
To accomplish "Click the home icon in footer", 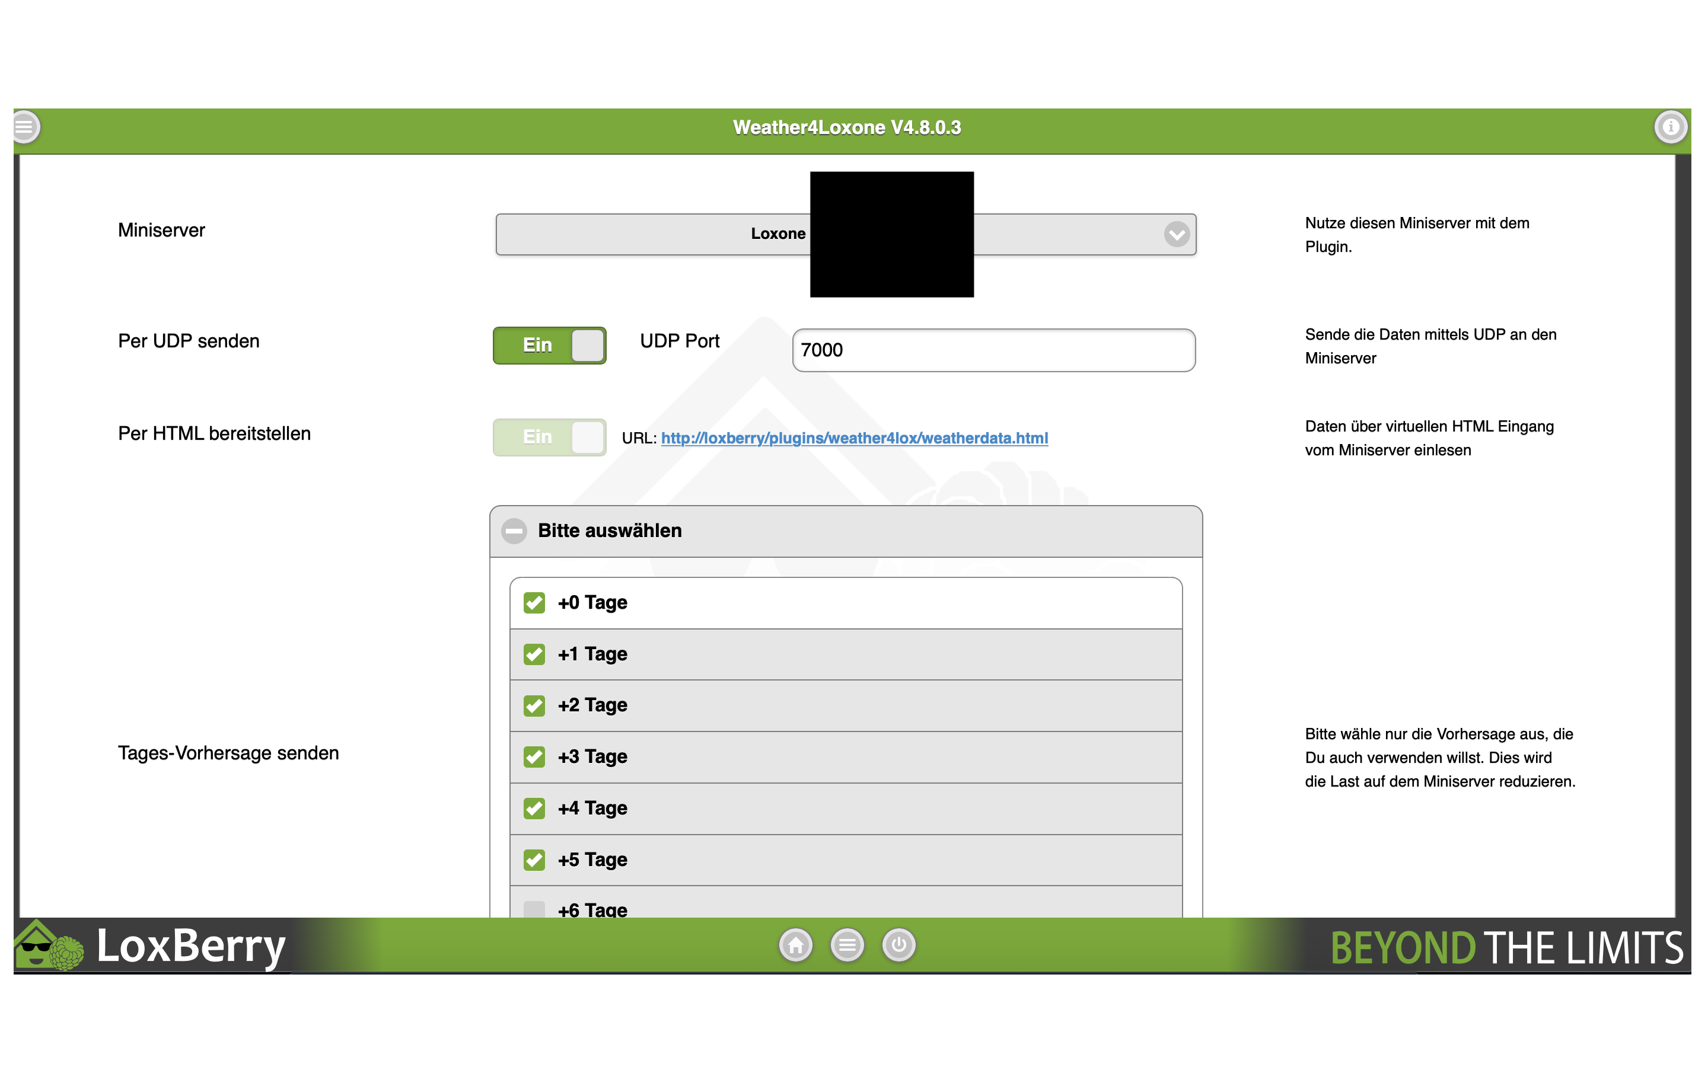I will coord(795,945).
